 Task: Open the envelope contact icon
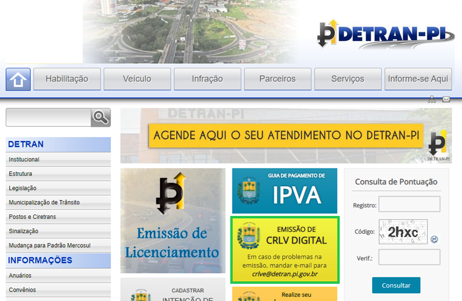[446, 100]
